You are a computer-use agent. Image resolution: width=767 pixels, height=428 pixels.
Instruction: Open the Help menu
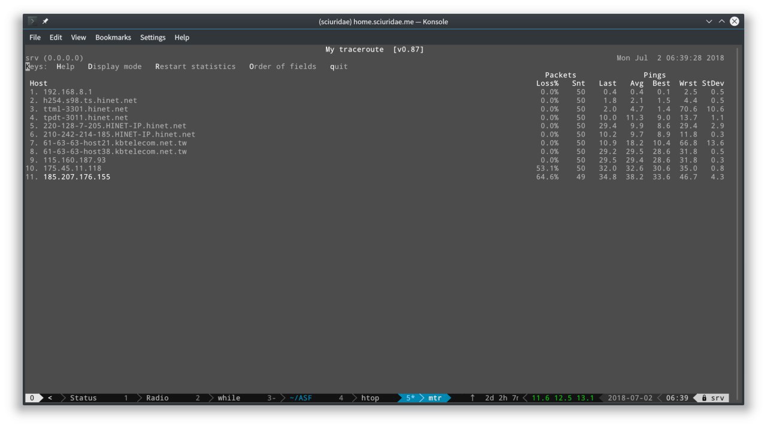182,38
